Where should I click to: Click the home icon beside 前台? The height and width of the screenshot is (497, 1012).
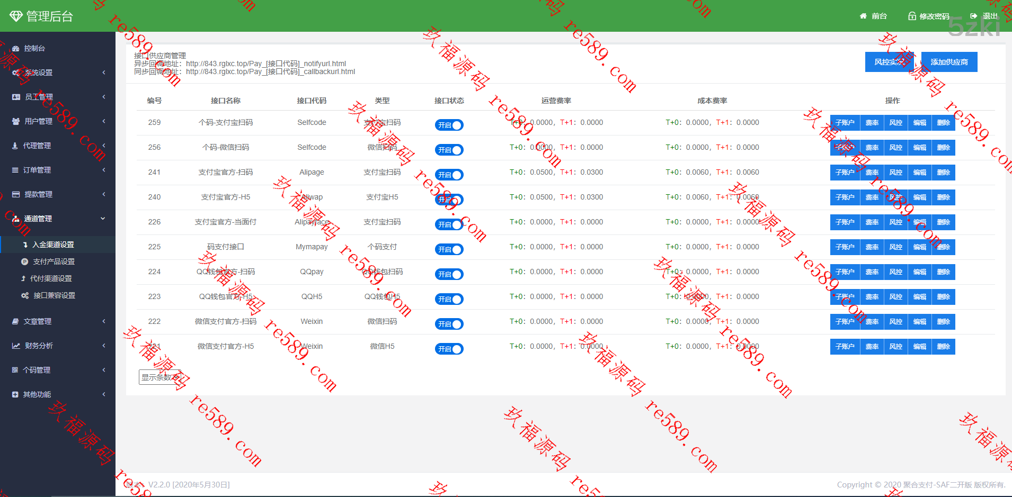[863, 16]
